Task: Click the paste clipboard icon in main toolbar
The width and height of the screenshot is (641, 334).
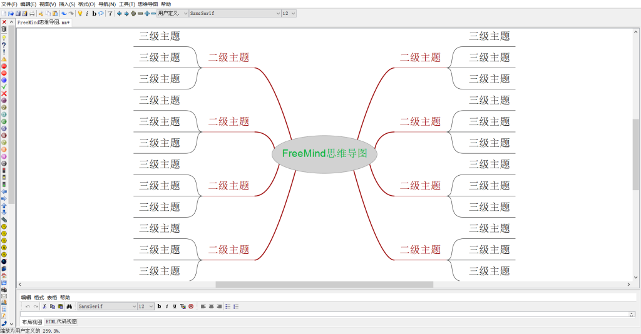Action: (55, 14)
